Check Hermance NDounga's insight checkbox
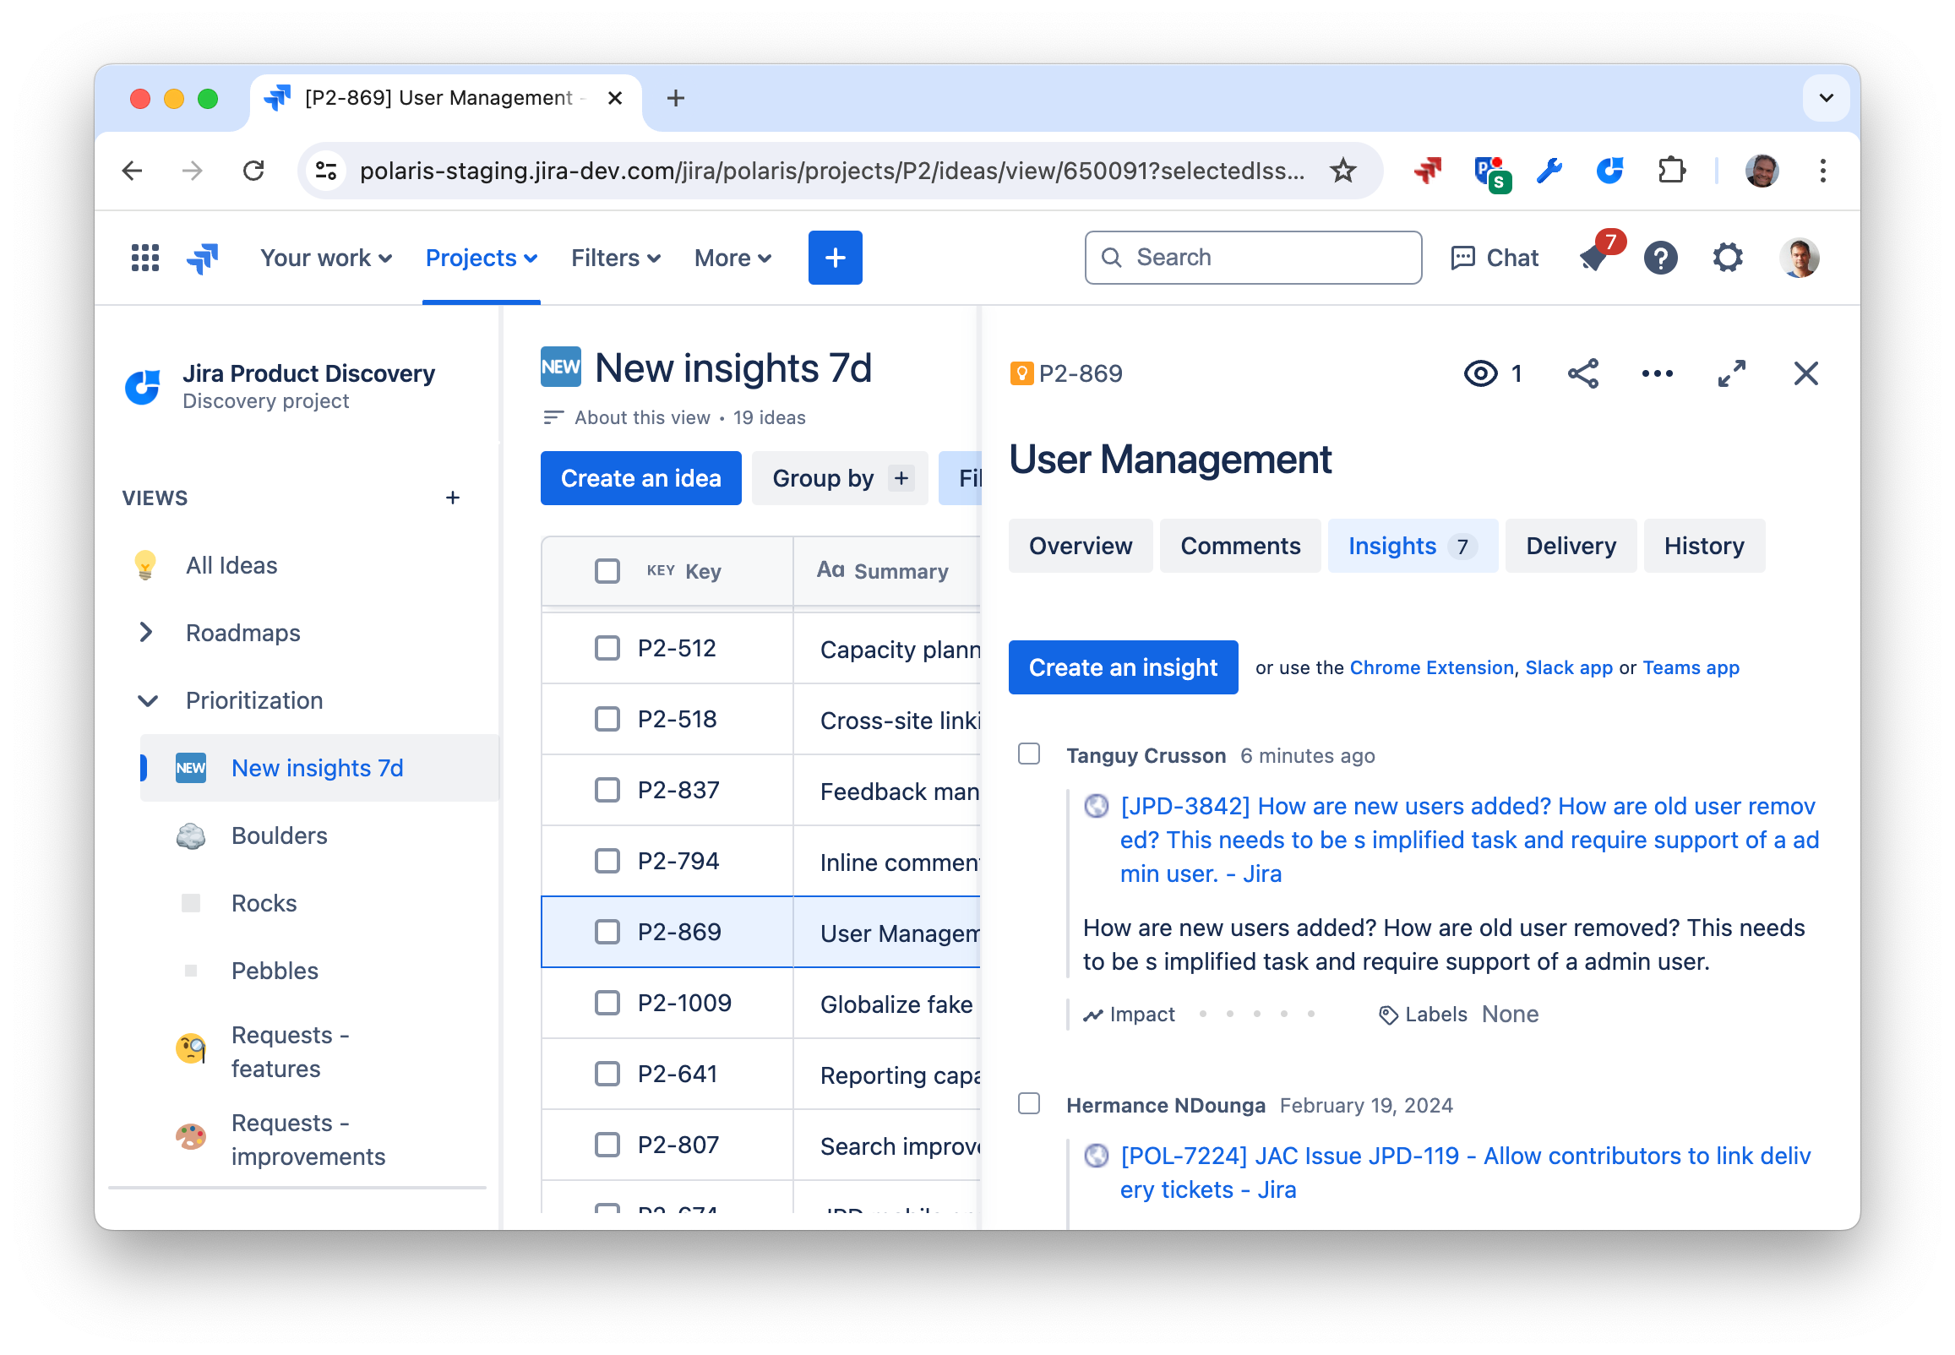 click(1029, 1104)
